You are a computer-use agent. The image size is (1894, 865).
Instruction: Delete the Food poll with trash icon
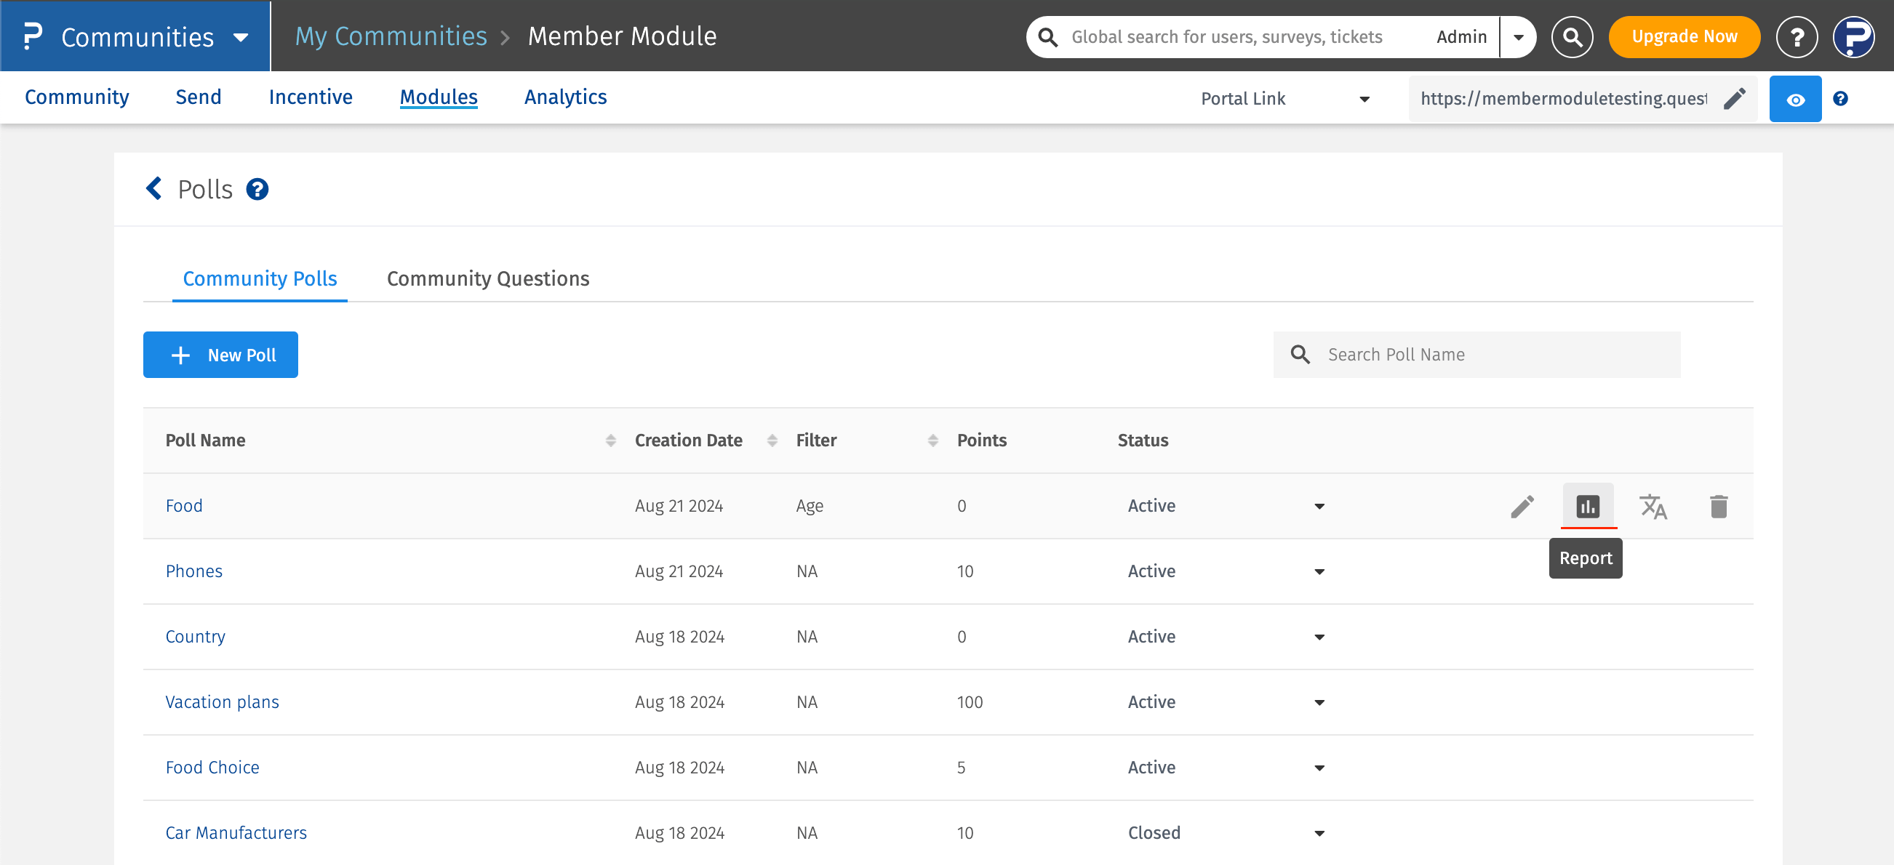(x=1718, y=506)
